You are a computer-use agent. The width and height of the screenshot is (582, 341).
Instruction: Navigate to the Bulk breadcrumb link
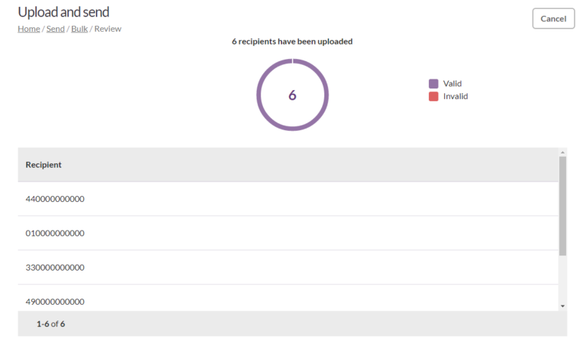80,29
